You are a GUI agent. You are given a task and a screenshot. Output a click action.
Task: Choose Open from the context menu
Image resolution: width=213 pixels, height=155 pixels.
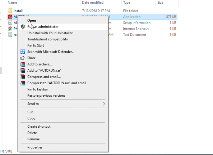point(31,20)
